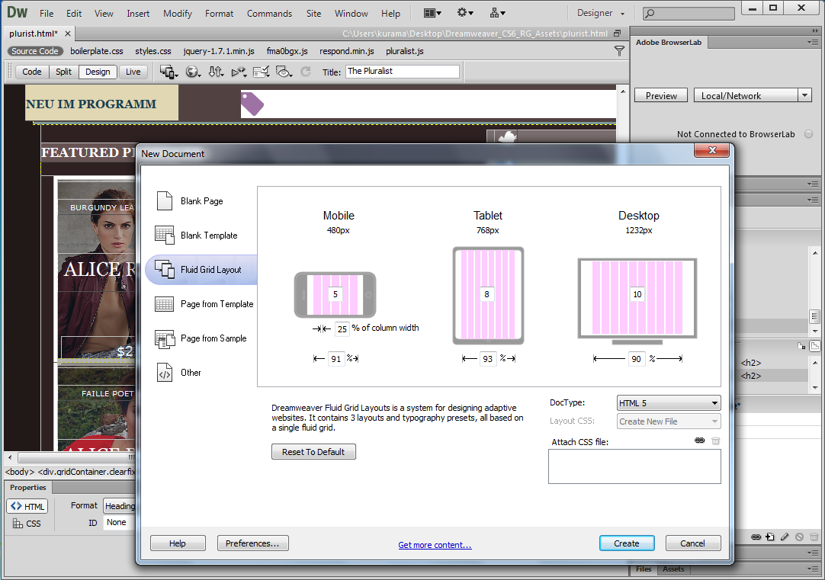The image size is (825, 580).
Task: Follow the Get more content link
Action: (435, 545)
